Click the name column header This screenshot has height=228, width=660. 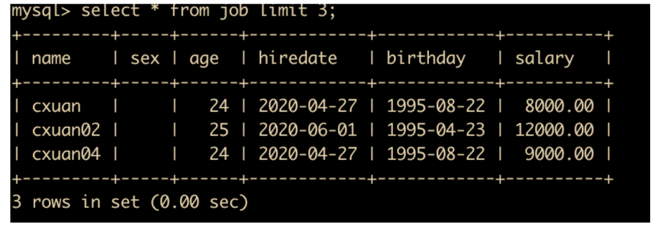[51, 59]
